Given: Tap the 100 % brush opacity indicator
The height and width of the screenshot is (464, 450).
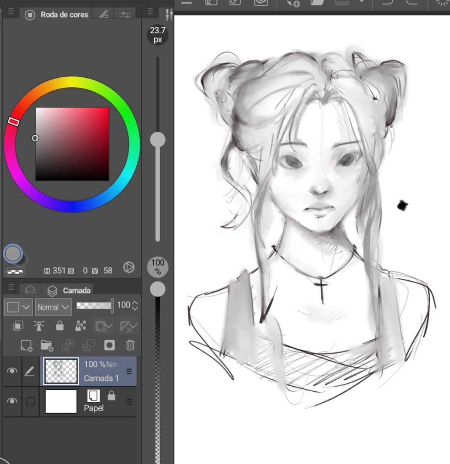Looking at the screenshot, I should click(158, 267).
